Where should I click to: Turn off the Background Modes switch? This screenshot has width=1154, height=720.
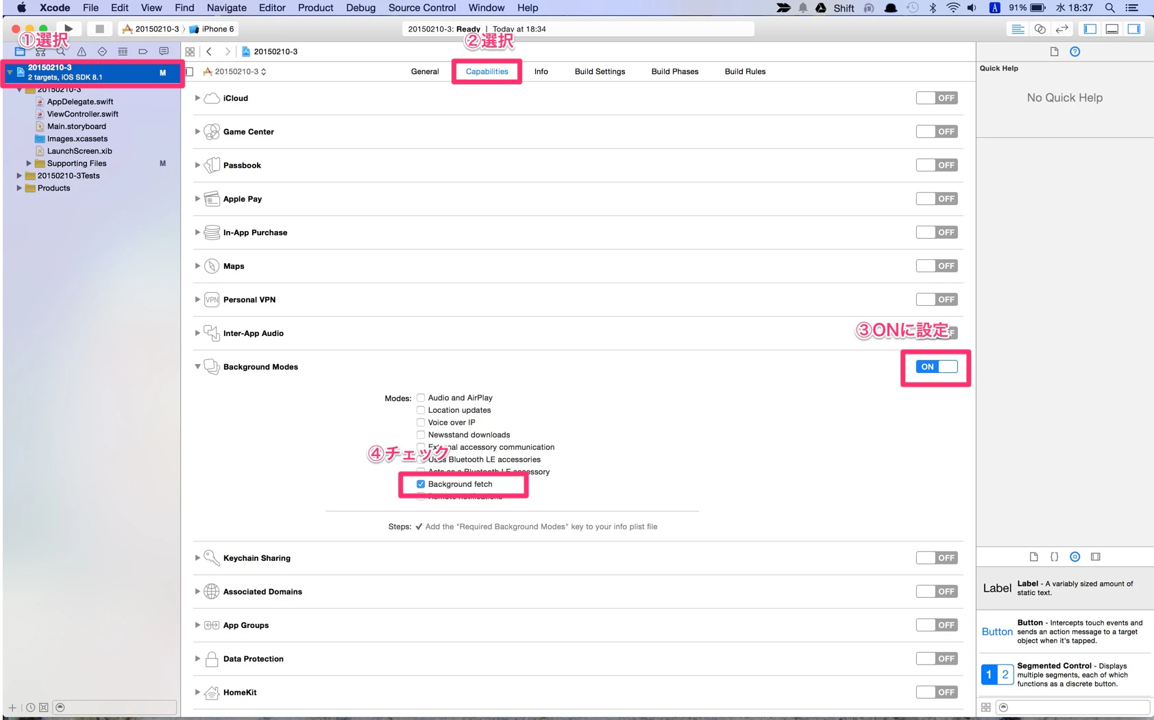pyautogui.click(x=937, y=367)
